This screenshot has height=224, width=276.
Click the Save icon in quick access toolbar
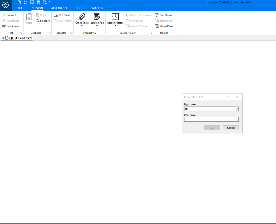pos(32,2)
